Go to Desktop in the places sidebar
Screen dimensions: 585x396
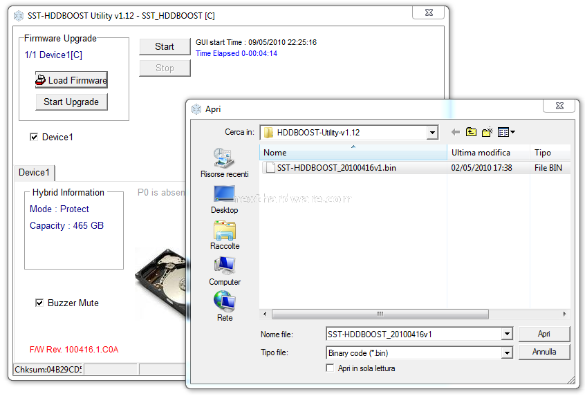[225, 200]
